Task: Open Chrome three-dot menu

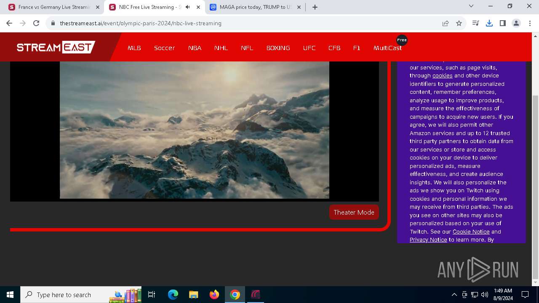Action: pyautogui.click(x=530, y=23)
